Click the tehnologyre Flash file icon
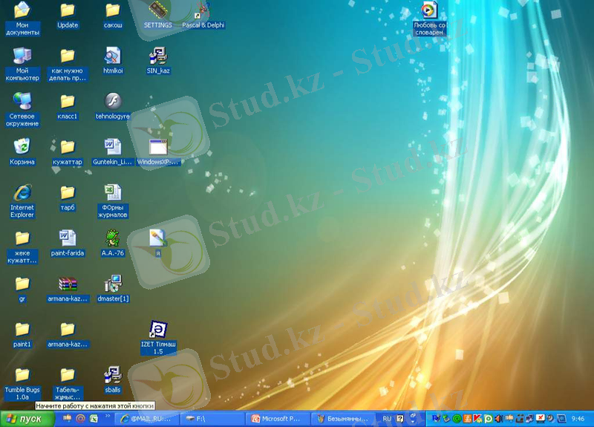Image resolution: width=594 pixels, height=427 pixels. point(112,102)
